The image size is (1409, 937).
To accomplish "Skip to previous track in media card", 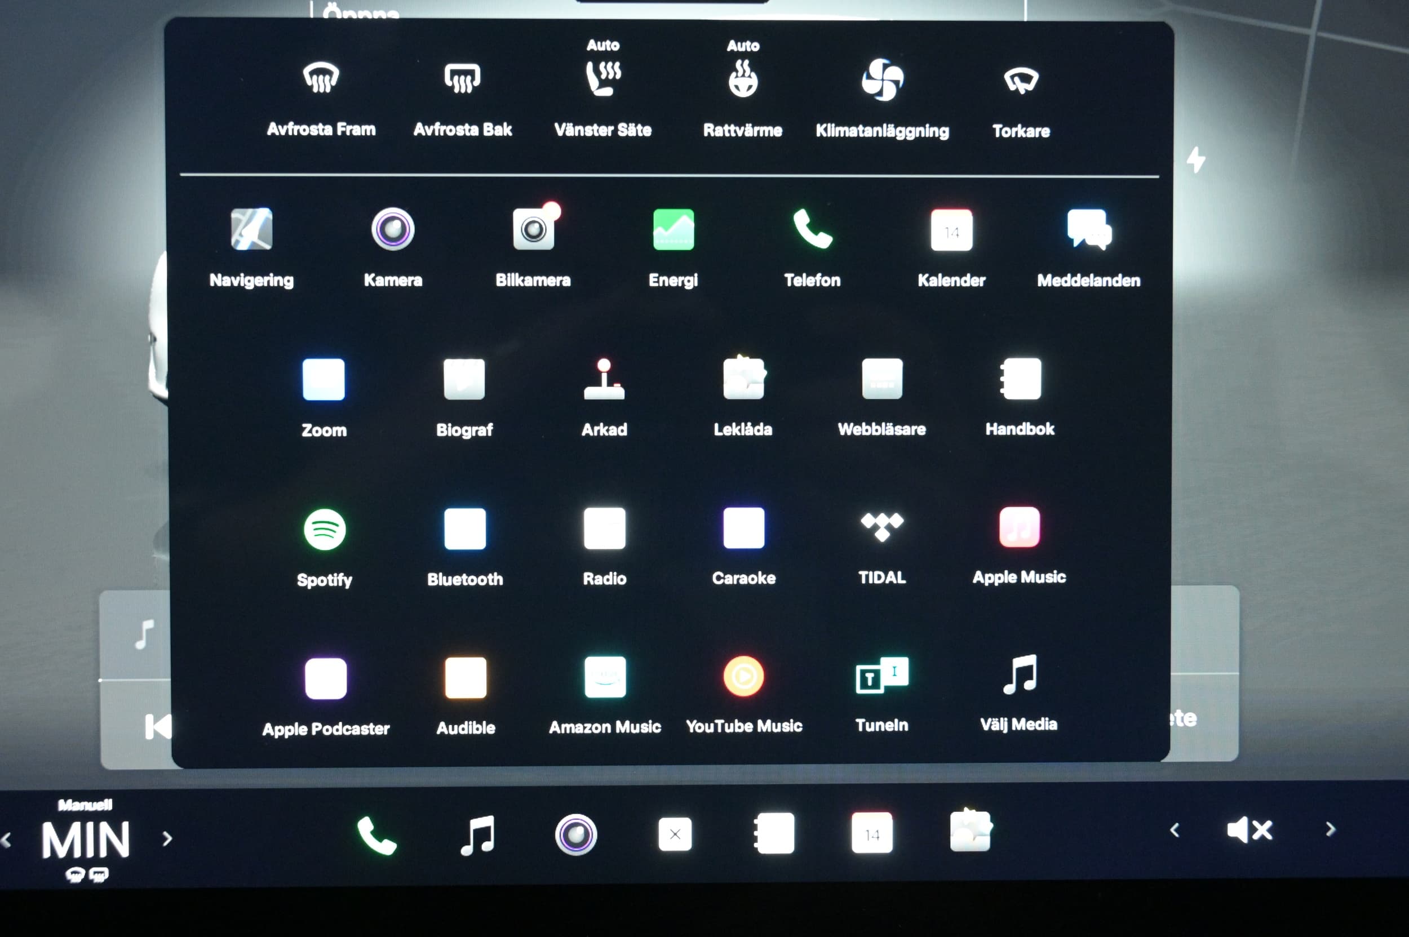I will (x=157, y=727).
